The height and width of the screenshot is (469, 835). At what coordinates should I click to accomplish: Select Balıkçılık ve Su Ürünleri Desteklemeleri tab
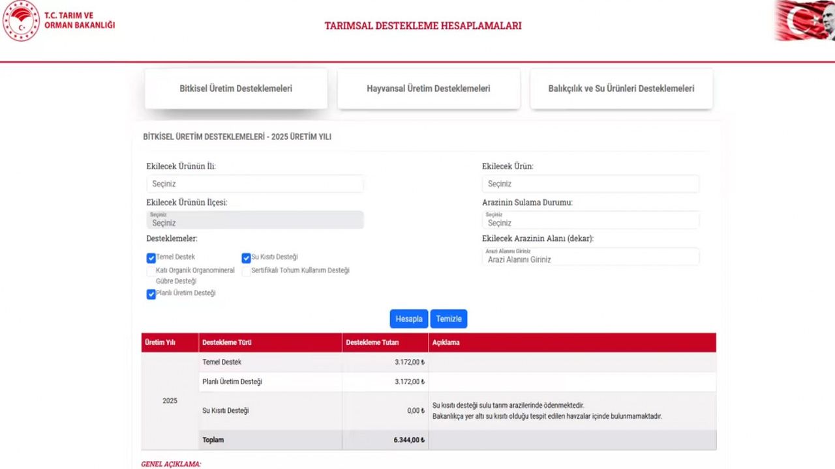click(x=621, y=89)
